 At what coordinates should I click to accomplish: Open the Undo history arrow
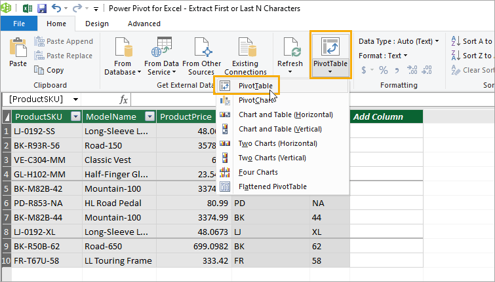66,9
